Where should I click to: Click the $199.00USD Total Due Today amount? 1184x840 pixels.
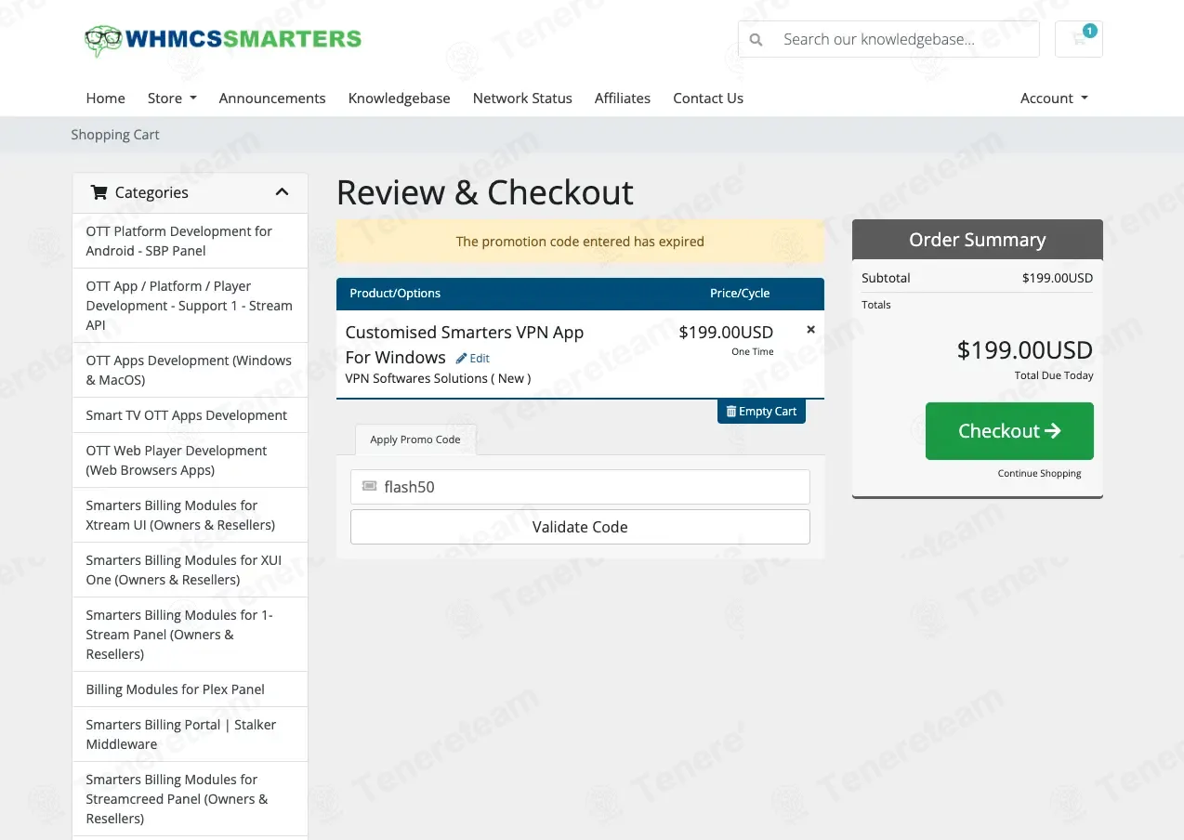pyautogui.click(x=1025, y=350)
